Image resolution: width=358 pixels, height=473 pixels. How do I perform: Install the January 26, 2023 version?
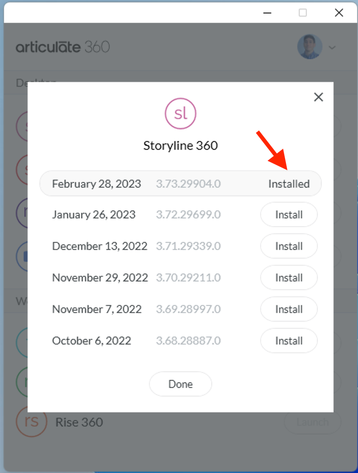289,215
